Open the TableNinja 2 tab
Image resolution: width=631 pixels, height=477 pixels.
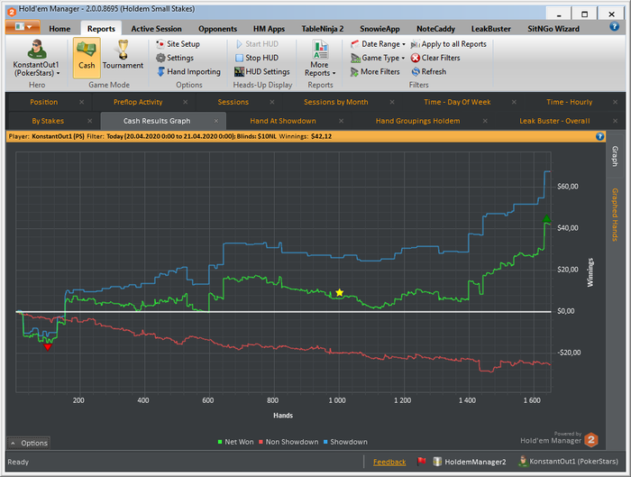point(323,29)
